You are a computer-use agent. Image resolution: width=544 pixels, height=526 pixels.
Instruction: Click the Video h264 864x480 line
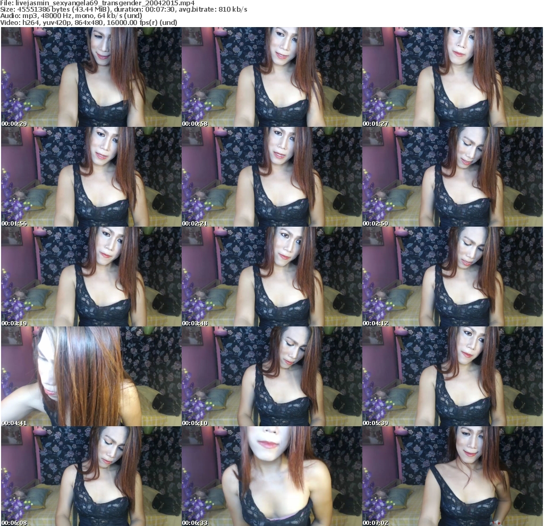89,22
